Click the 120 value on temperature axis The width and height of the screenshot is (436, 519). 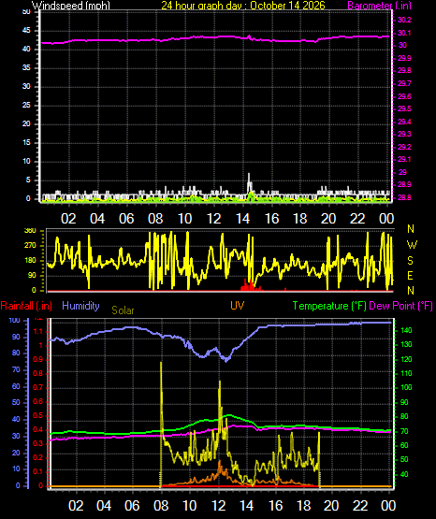click(x=406, y=359)
